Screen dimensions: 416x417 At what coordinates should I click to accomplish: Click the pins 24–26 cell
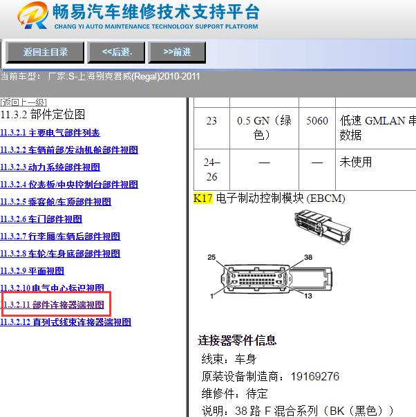click(211, 169)
